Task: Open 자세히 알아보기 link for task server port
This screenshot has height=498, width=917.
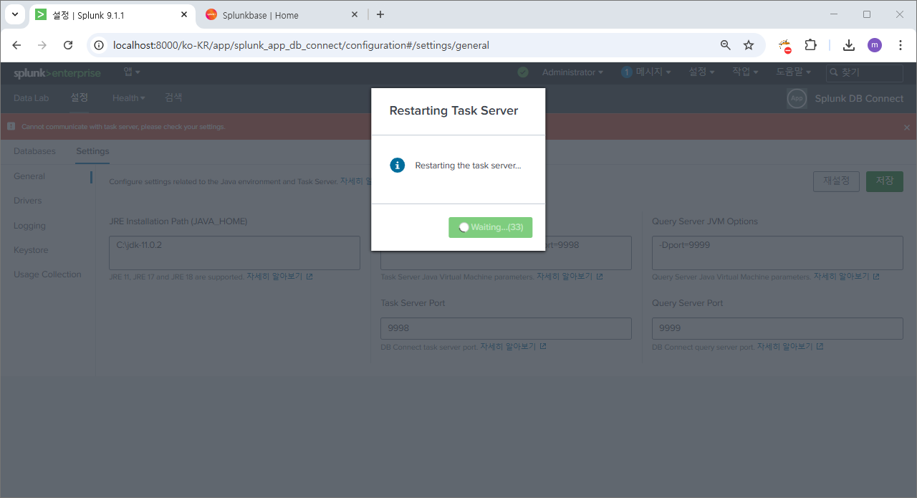Action: (x=513, y=346)
